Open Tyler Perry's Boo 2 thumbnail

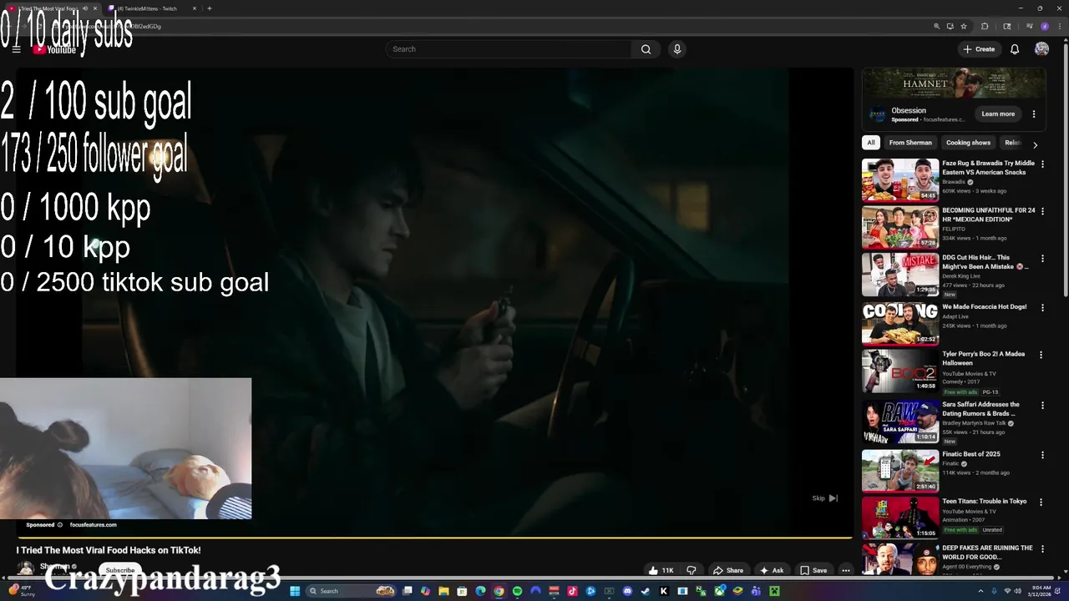900,371
